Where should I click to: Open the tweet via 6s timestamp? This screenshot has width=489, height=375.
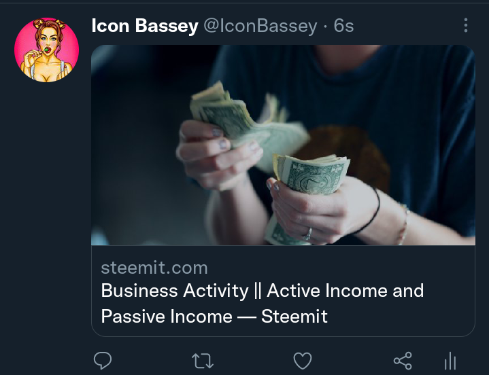343,26
